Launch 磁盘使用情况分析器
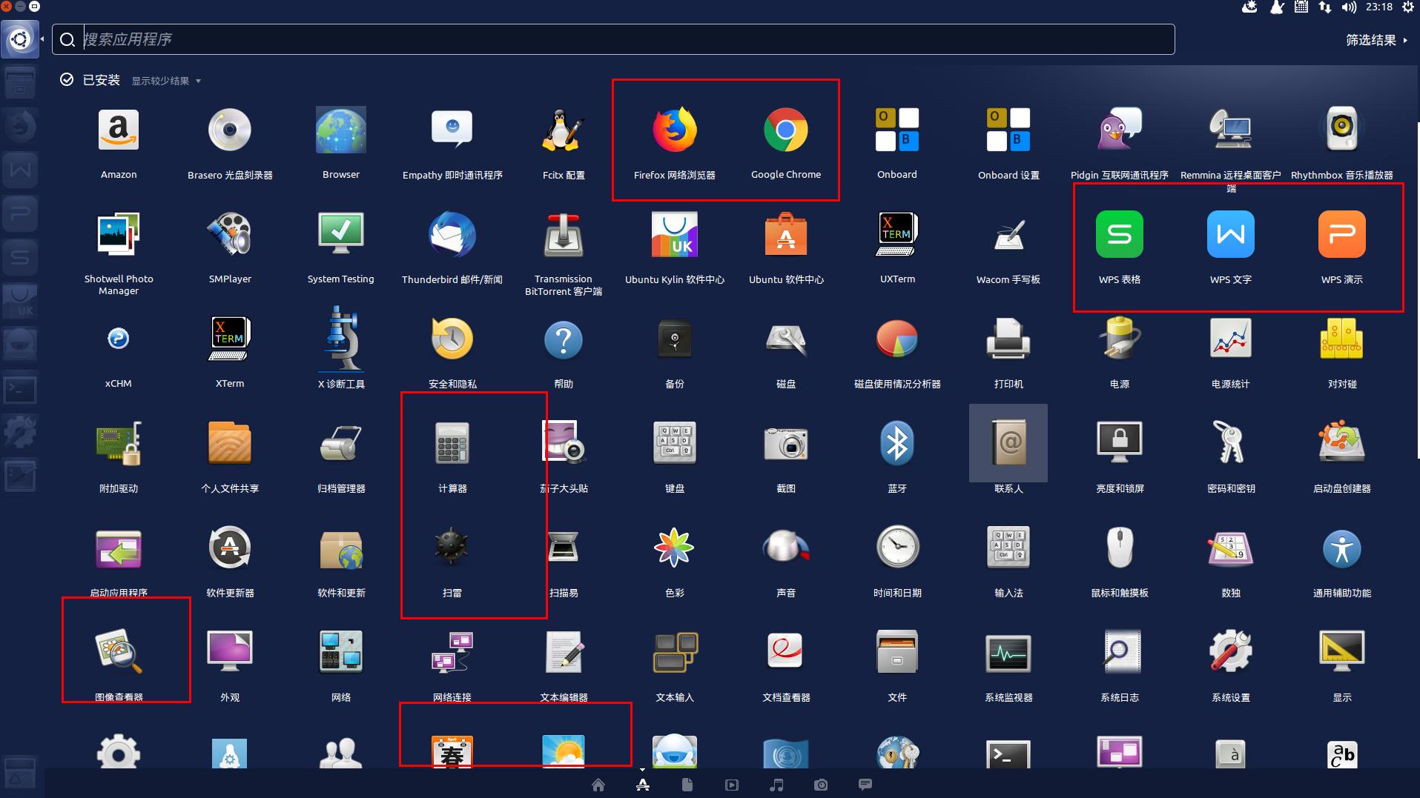The width and height of the screenshot is (1420, 798). click(897, 339)
